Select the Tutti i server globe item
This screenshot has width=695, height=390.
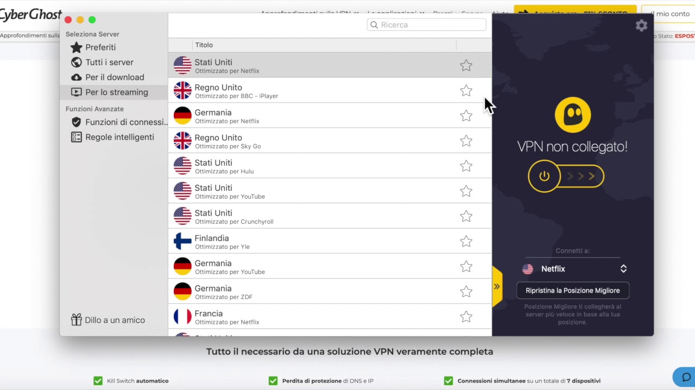[109, 62]
